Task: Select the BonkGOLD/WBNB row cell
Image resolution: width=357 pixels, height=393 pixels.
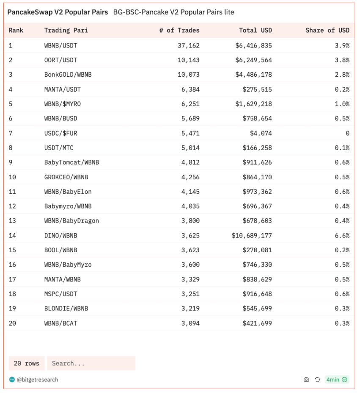Action: (x=68, y=75)
